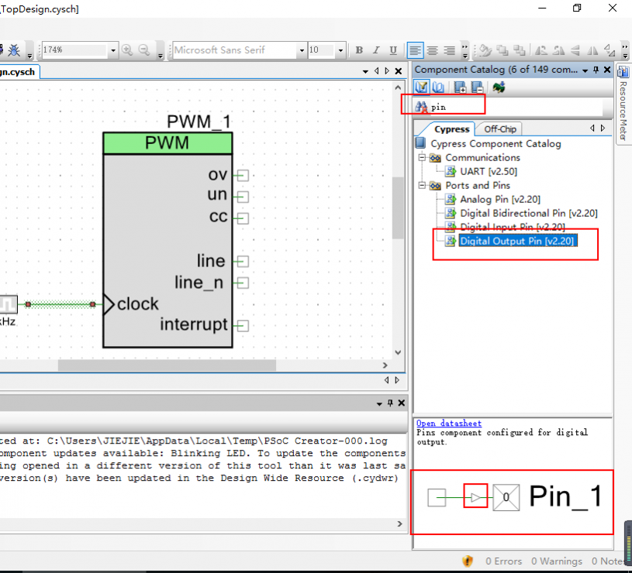The height and width of the screenshot is (573, 632).
Task: Select center text alignment
Action: coord(433,50)
